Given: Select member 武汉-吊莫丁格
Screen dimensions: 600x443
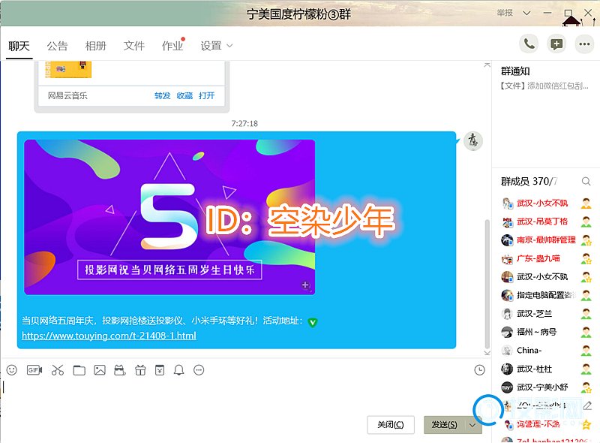Looking at the screenshot, I should coord(547,221).
